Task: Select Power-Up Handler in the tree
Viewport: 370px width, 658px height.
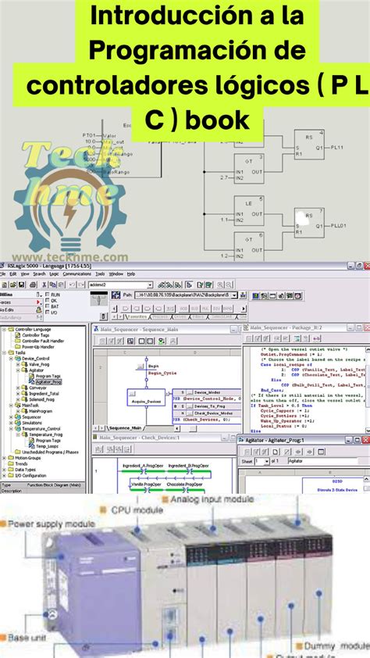Action: click(x=38, y=347)
